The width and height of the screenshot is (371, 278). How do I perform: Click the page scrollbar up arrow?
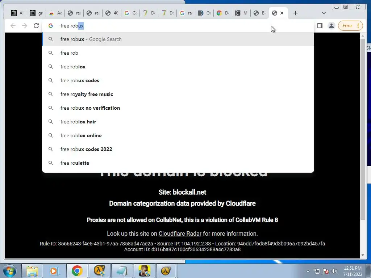tap(363, 36)
